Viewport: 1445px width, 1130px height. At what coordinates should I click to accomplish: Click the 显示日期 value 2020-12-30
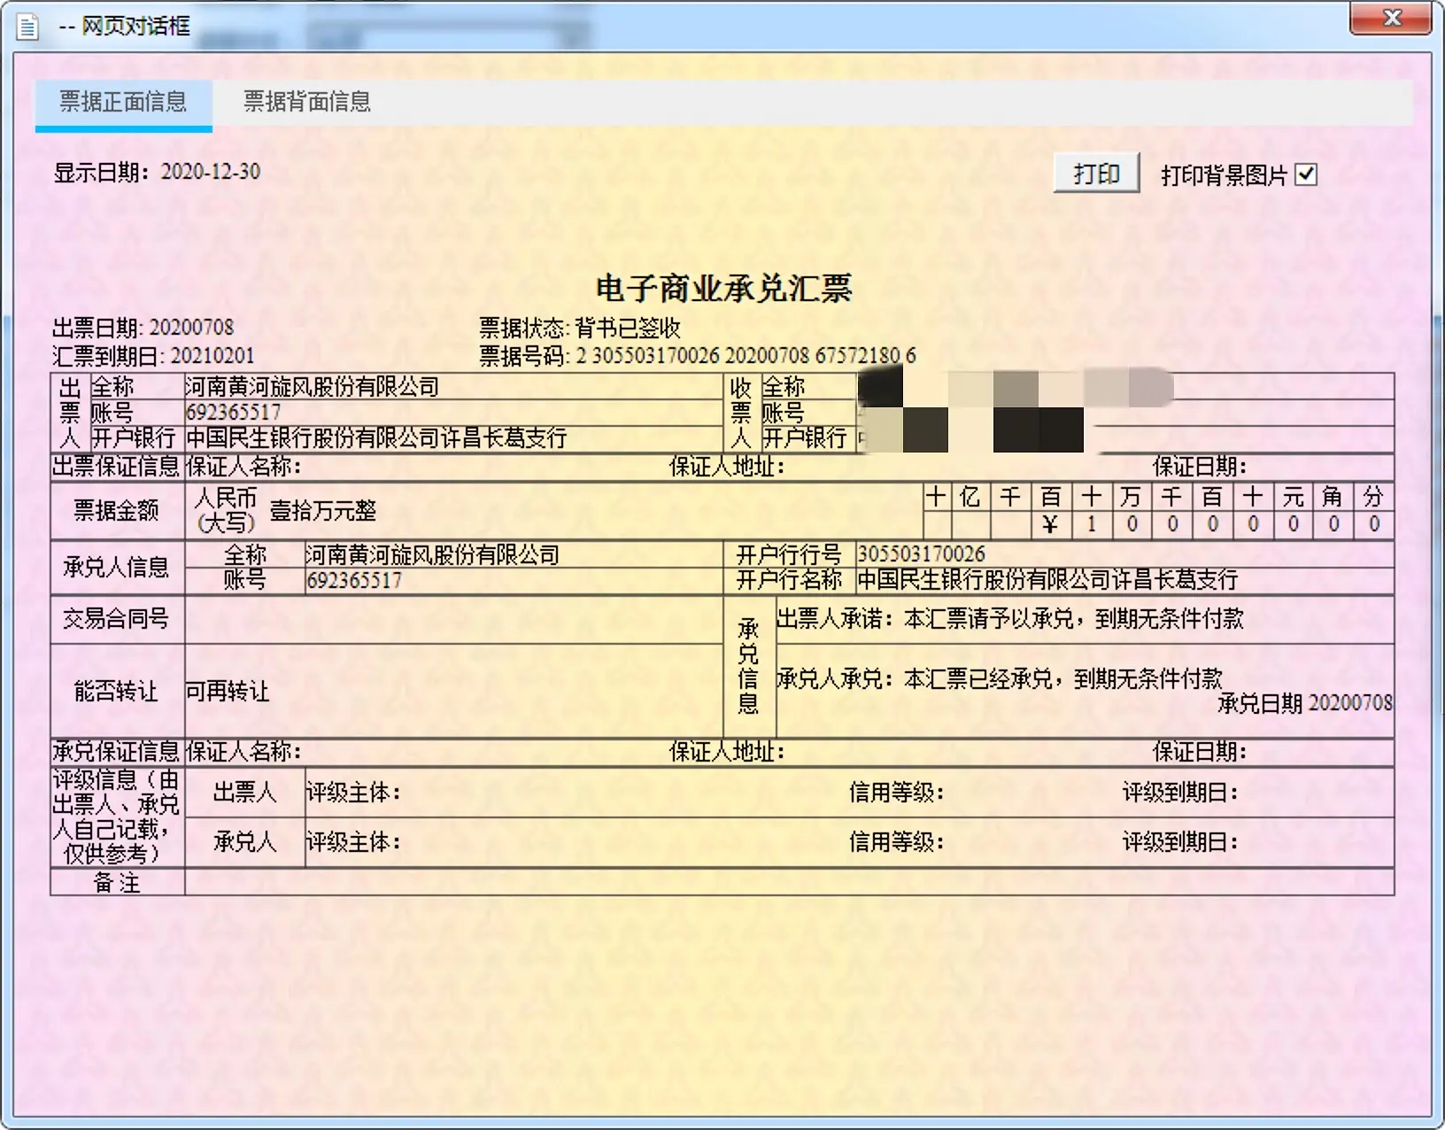[x=211, y=172]
